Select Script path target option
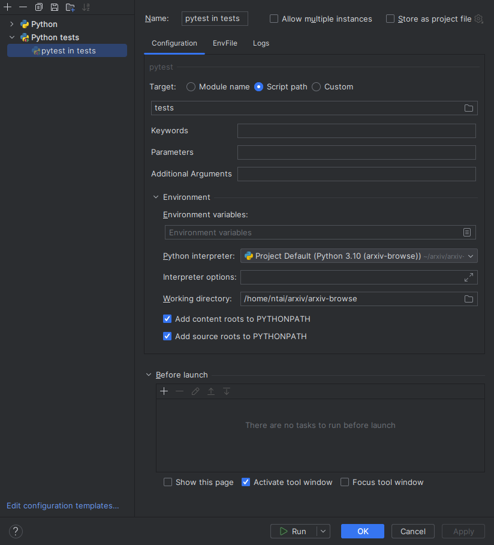Screen dimensions: 494x545 258,87
